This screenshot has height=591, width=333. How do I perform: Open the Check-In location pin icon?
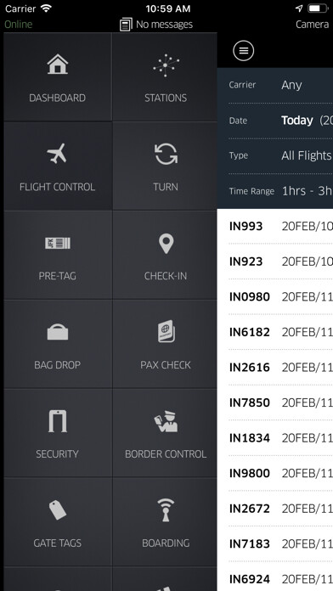pyautogui.click(x=166, y=244)
